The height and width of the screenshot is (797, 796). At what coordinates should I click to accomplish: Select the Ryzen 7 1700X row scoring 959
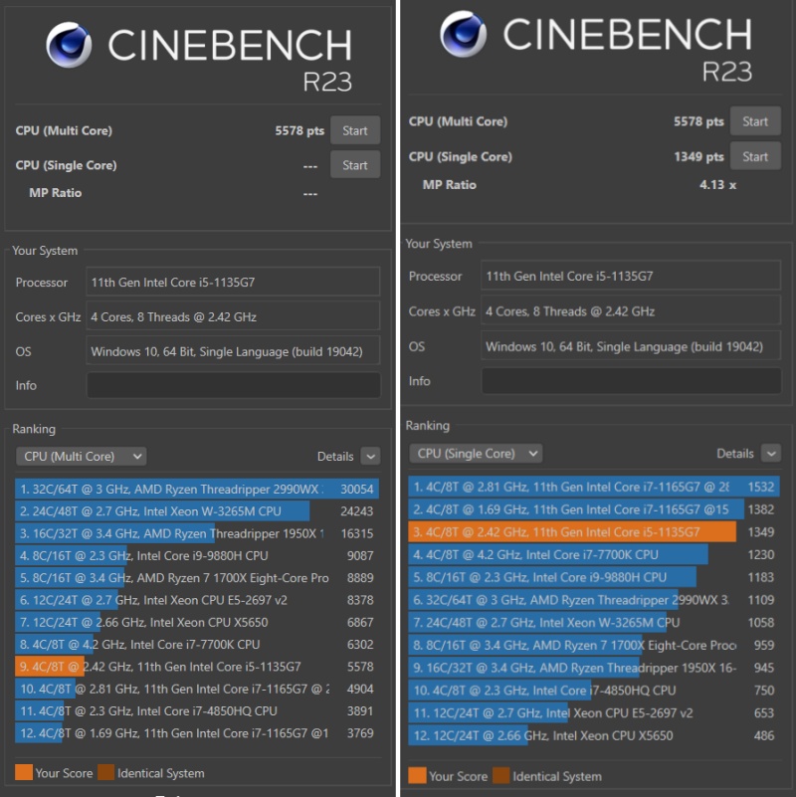[594, 645]
